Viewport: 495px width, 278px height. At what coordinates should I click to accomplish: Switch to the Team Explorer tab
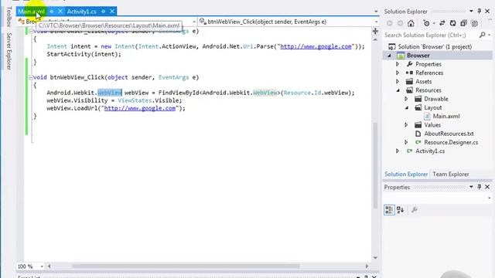pos(451,174)
